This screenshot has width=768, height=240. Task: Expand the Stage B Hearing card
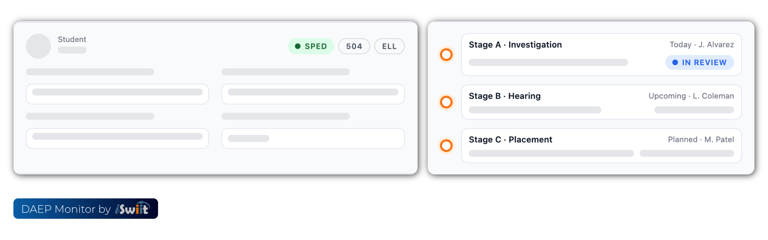click(x=602, y=102)
